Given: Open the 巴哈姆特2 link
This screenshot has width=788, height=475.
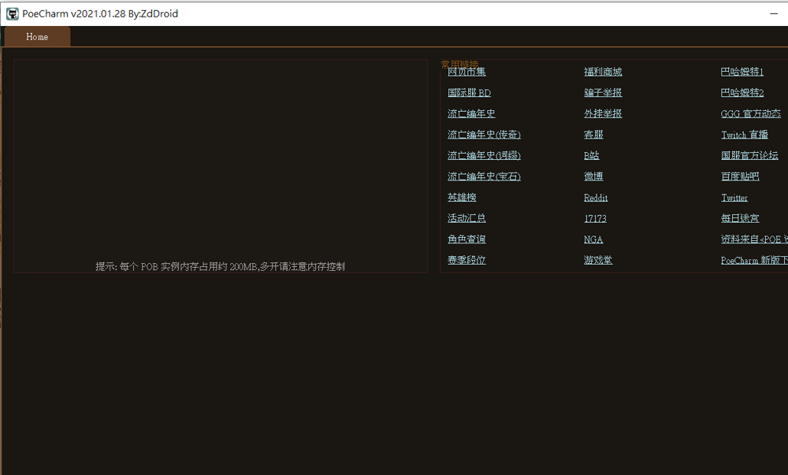Looking at the screenshot, I should pyautogui.click(x=742, y=93).
